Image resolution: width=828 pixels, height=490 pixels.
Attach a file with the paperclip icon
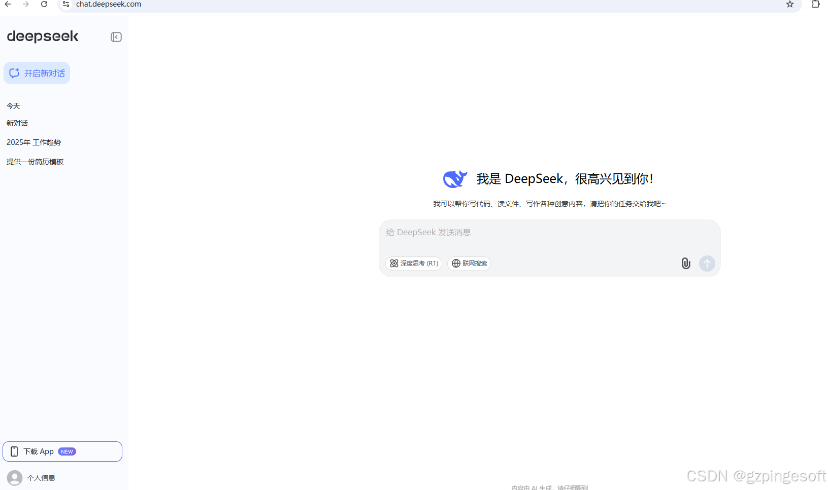click(686, 263)
